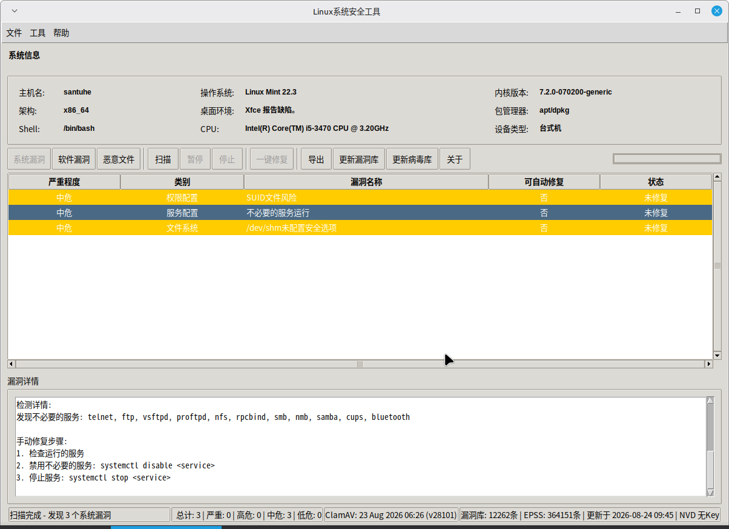Click the table's vertical scrollbar up arrow
Screen dimensions: 729x529
click(x=717, y=177)
